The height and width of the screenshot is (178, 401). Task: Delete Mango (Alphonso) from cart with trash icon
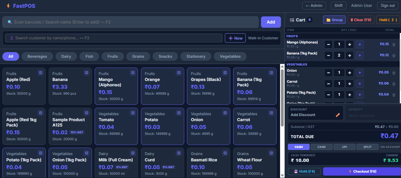pos(394,45)
